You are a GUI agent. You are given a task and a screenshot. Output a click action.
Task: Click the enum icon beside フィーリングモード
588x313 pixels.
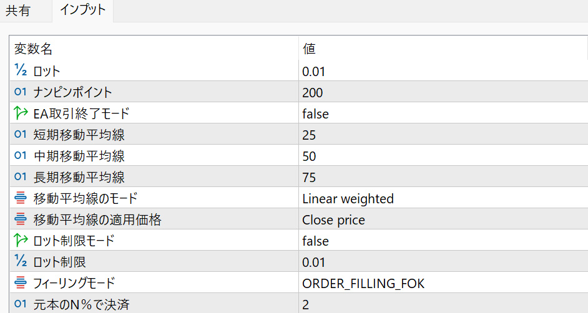pos(20,283)
